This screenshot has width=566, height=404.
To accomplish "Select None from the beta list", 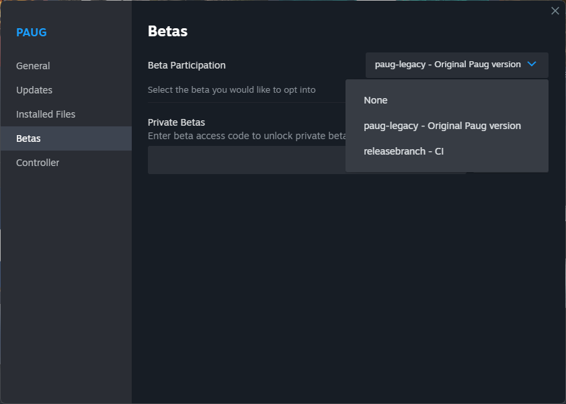I will pos(376,100).
